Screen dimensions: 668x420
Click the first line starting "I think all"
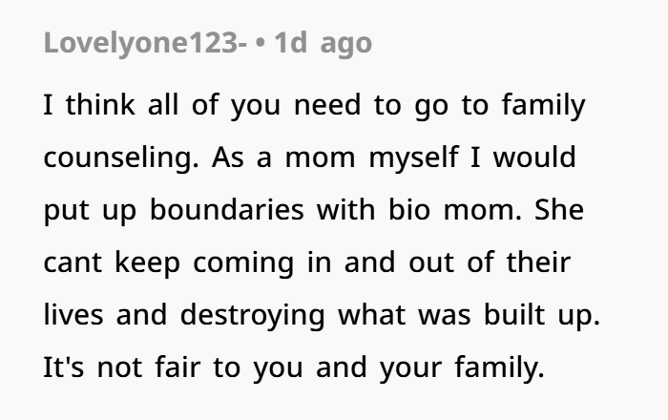[313, 104]
